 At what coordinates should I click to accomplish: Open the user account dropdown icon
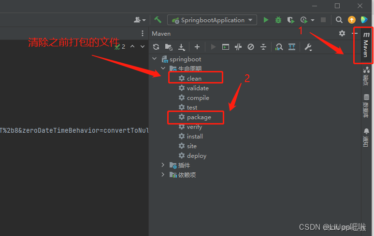(x=140, y=20)
